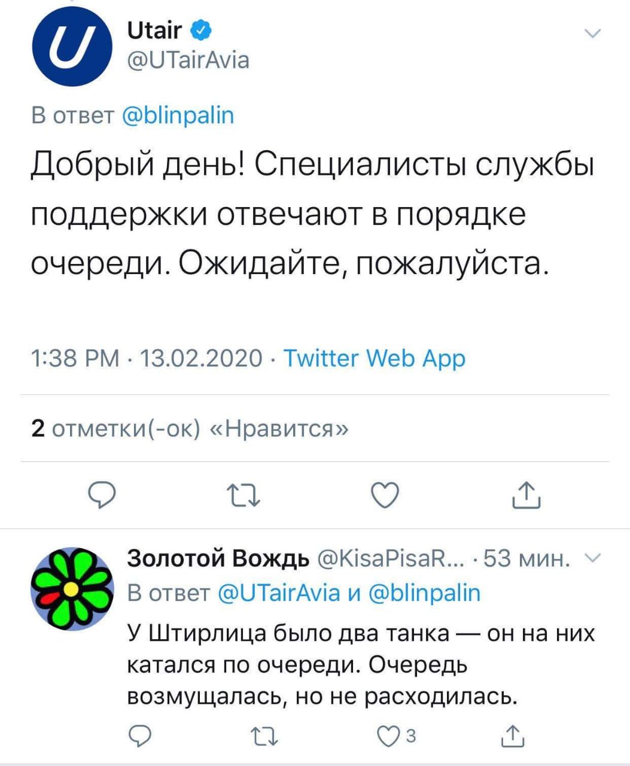Open @blinpalin mention in the reply
The width and height of the screenshot is (630, 766).
425,592
